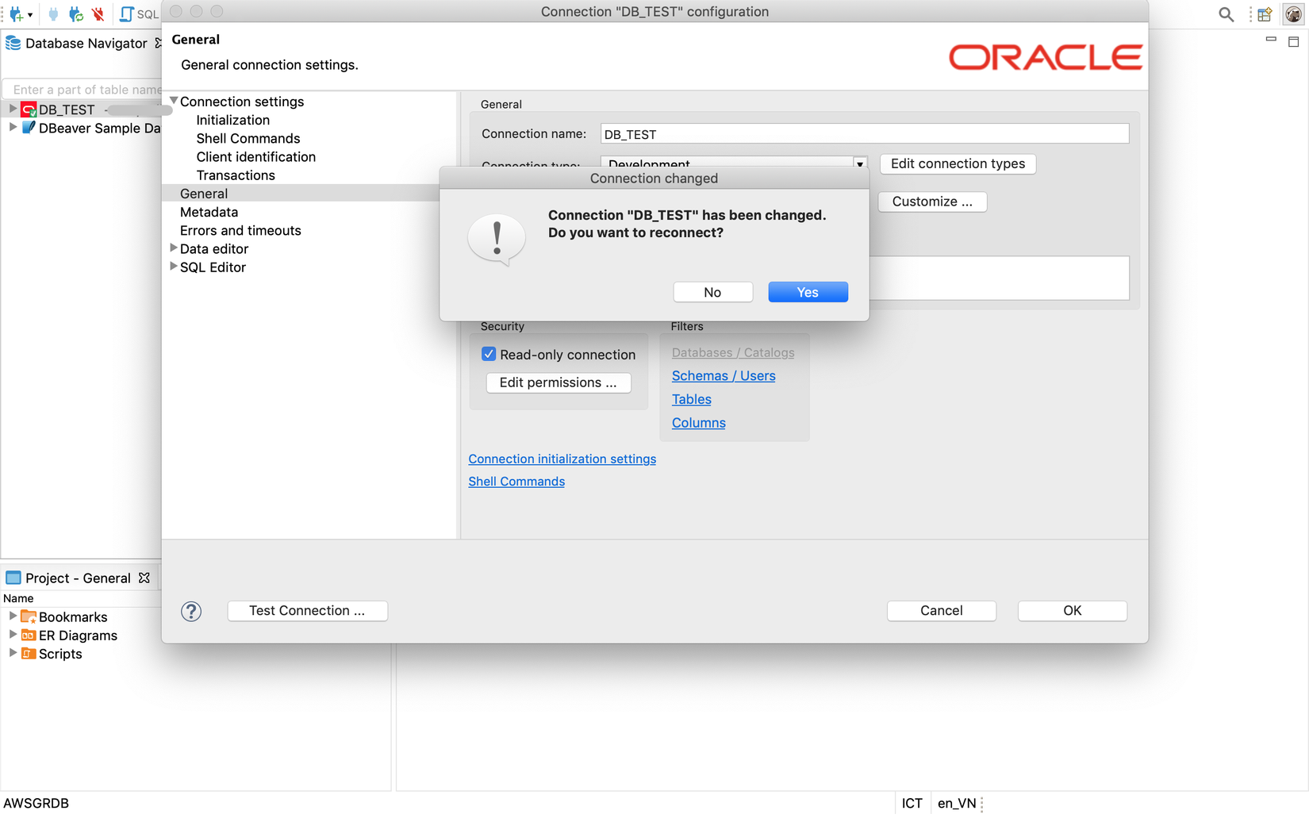
Task: Click the New Connection plug icon
Action: point(15,13)
